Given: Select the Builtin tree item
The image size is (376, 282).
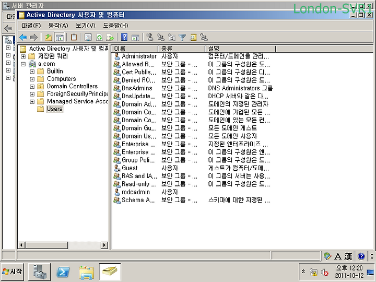Looking at the screenshot, I should pyautogui.click(x=55, y=71).
